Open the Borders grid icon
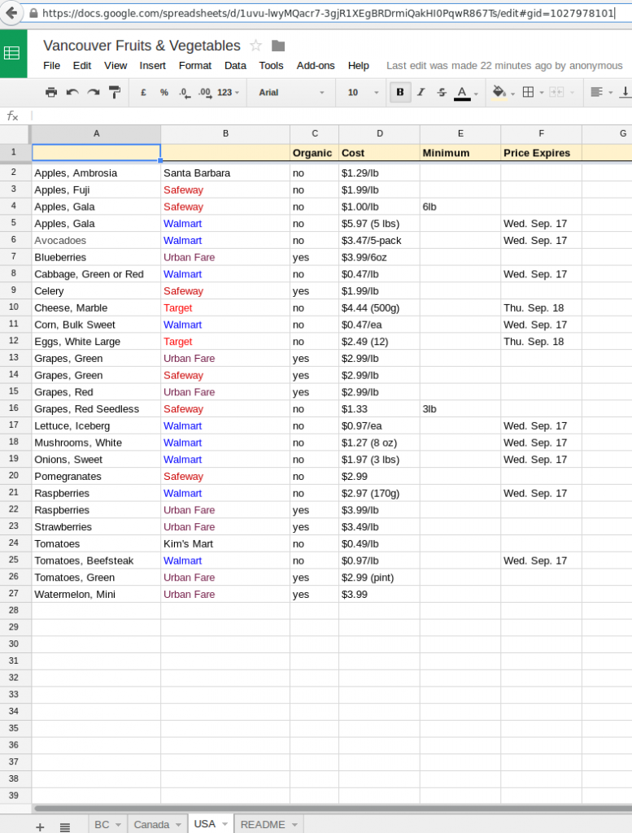Screen dimensions: 632x833 (528, 93)
